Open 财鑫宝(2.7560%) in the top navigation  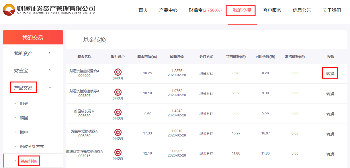(205, 10)
